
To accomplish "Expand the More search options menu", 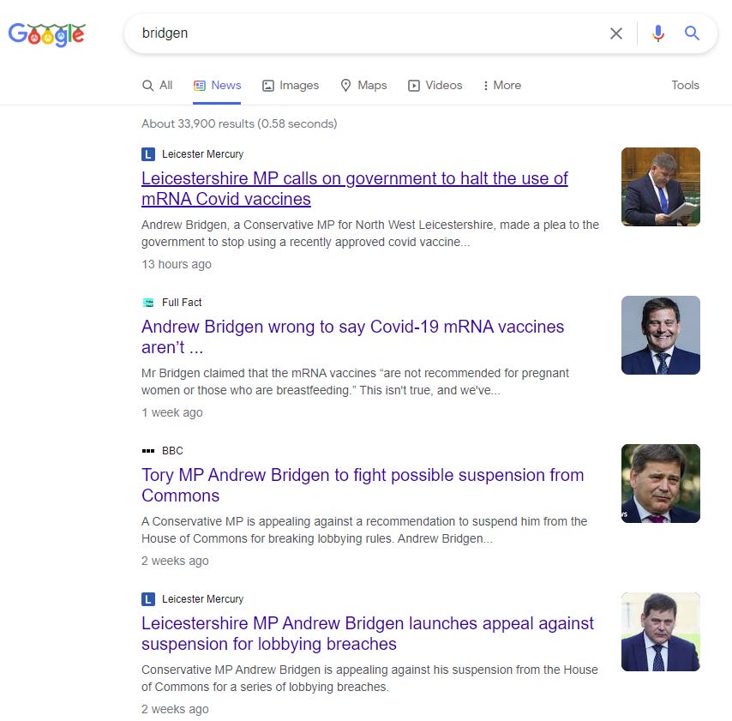I will [x=502, y=86].
